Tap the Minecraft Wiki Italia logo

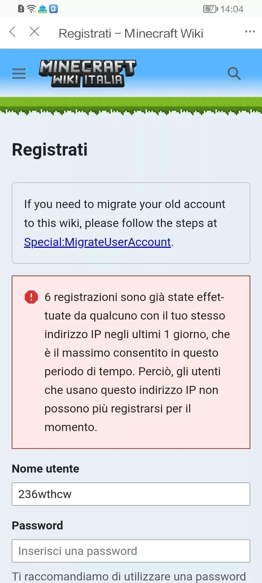[x=87, y=73]
